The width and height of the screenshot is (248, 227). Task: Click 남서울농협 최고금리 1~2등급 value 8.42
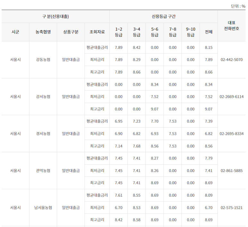[119, 220]
